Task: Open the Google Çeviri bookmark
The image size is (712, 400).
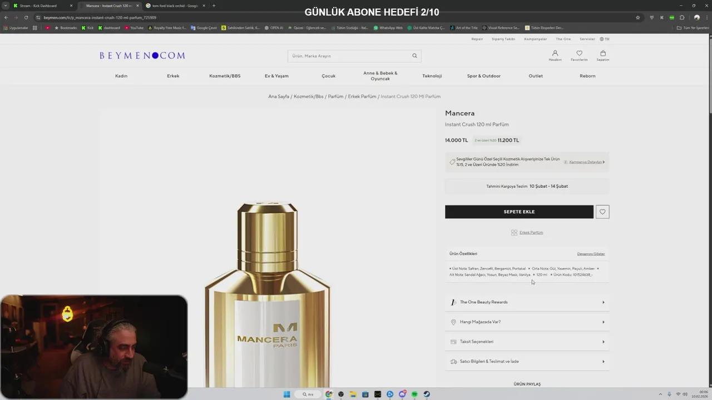Action: coord(204,28)
